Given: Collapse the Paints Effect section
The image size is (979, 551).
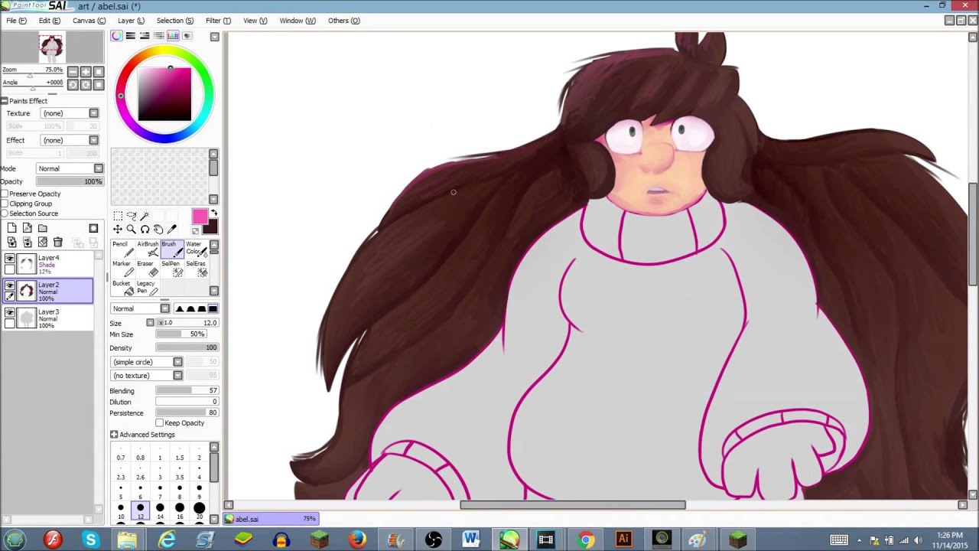Looking at the screenshot, I should pyautogui.click(x=4, y=101).
